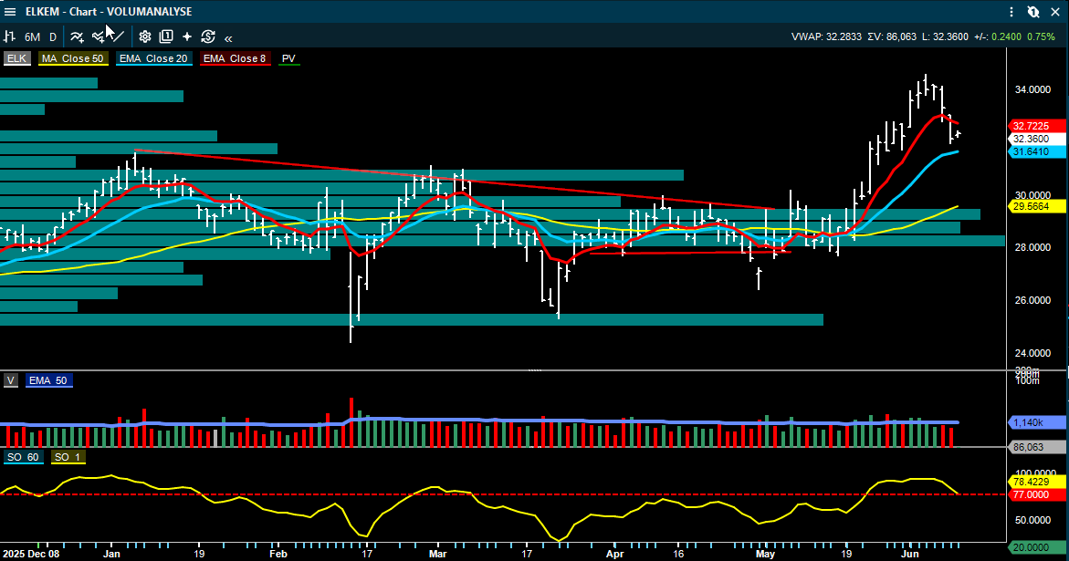Add a new indicator to the chart

[77, 36]
